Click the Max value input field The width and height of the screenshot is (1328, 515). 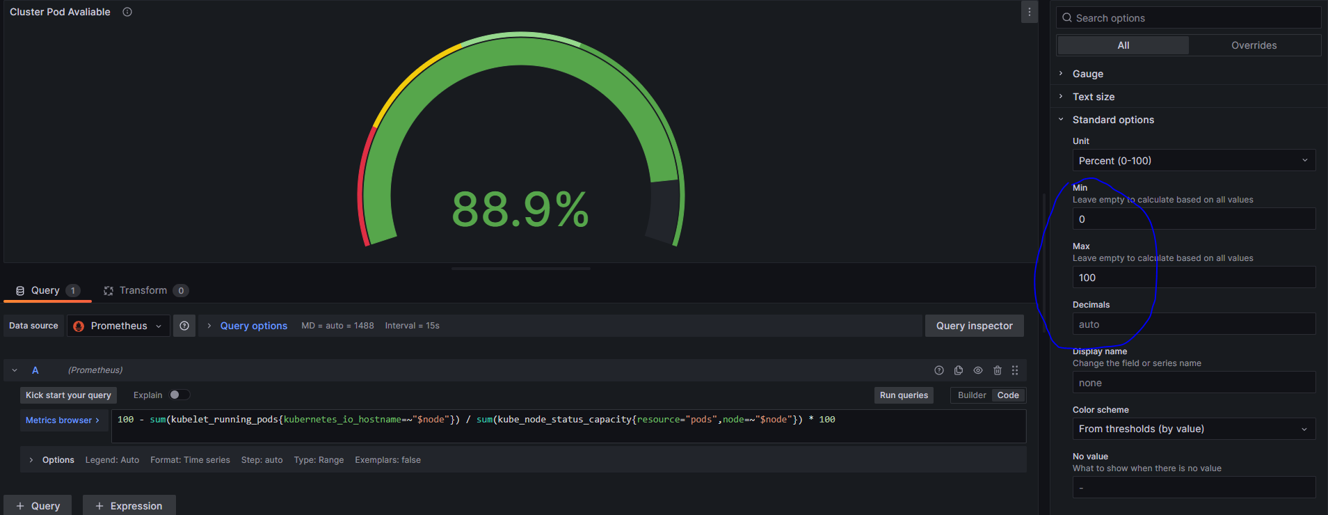tap(1193, 278)
